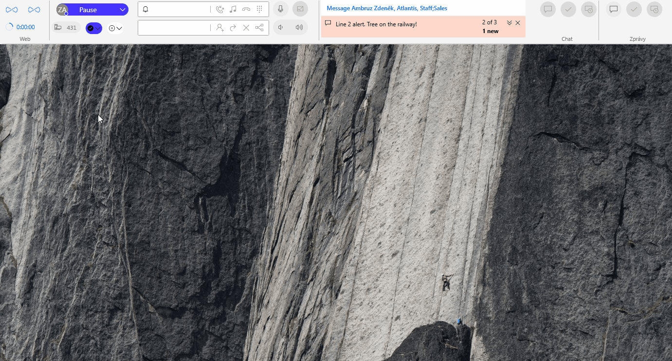This screenshot has width=672, height=361.
Task: Open the dial pad grid icon
Action: 259,9
